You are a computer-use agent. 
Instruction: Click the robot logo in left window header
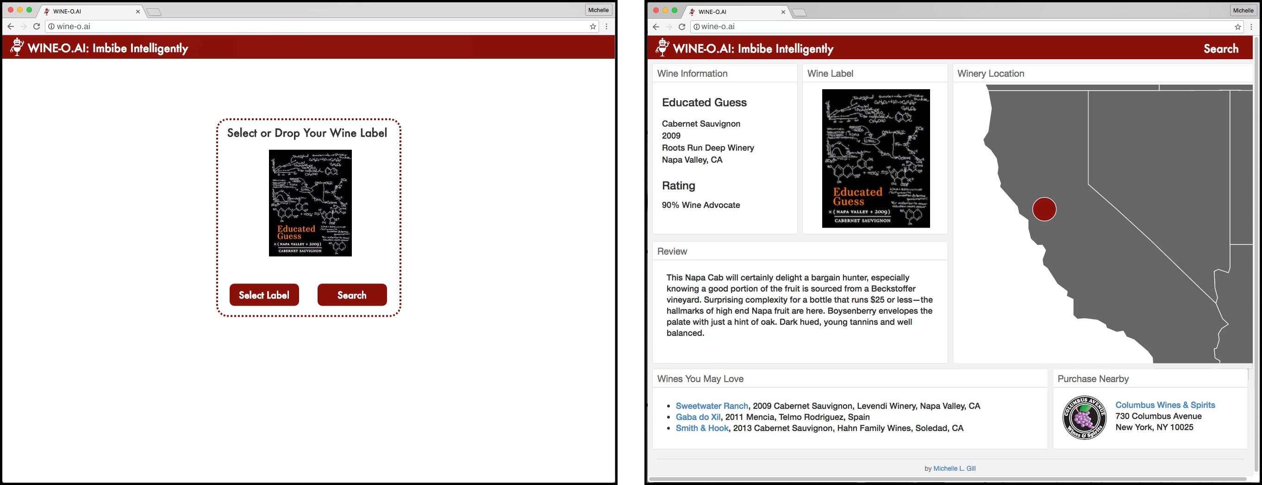point(17,47)
